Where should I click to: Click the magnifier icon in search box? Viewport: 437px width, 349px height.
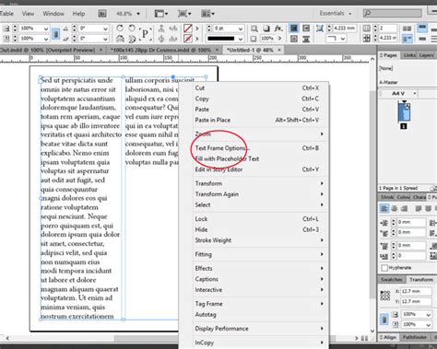(x=368, y=13)
